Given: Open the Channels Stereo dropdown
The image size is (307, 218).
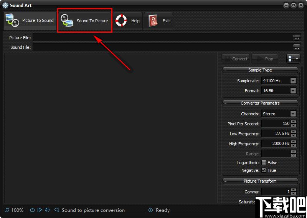Looking at the screenshot, I should pos(293,114).
